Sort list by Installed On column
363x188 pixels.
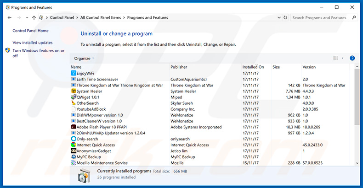point(253,67)
